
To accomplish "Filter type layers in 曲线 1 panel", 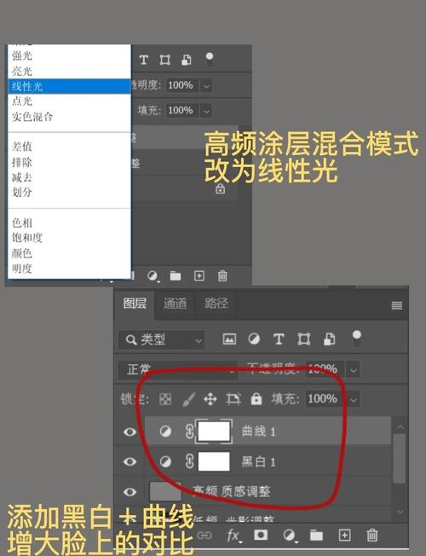I will 279,339.
